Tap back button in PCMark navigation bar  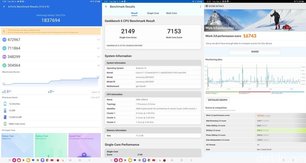pos(293,160)
